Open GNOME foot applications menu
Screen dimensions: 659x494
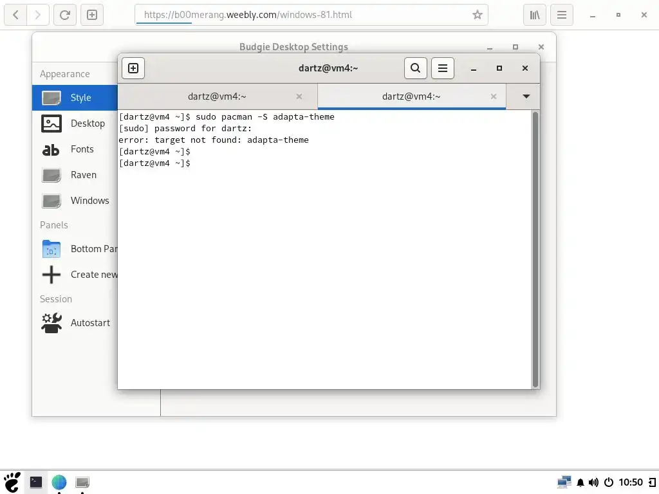12,482
